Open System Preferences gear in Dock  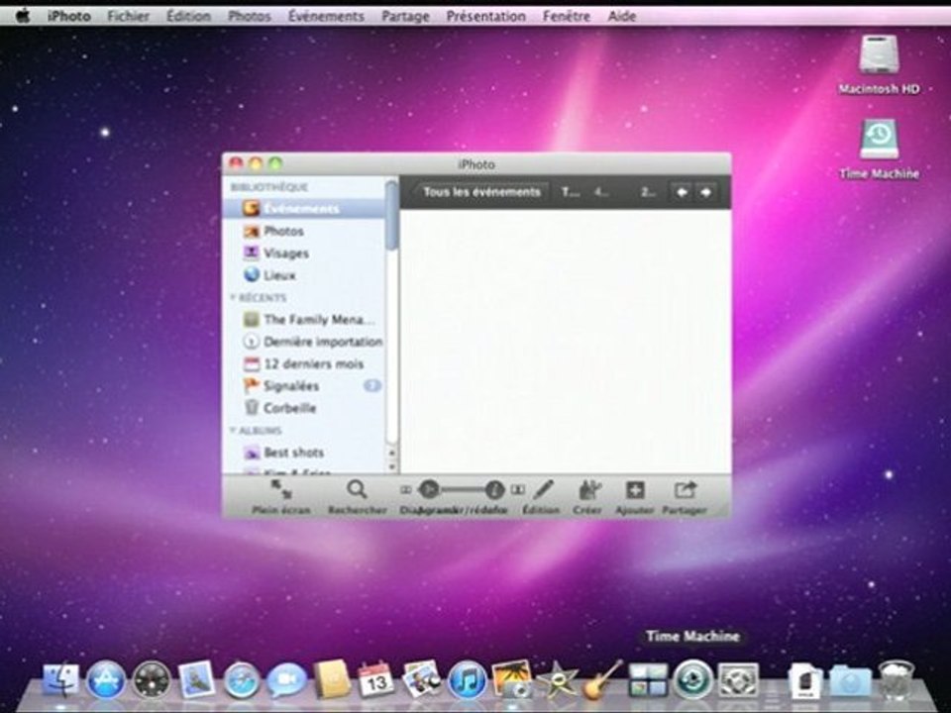pos(738,680)
